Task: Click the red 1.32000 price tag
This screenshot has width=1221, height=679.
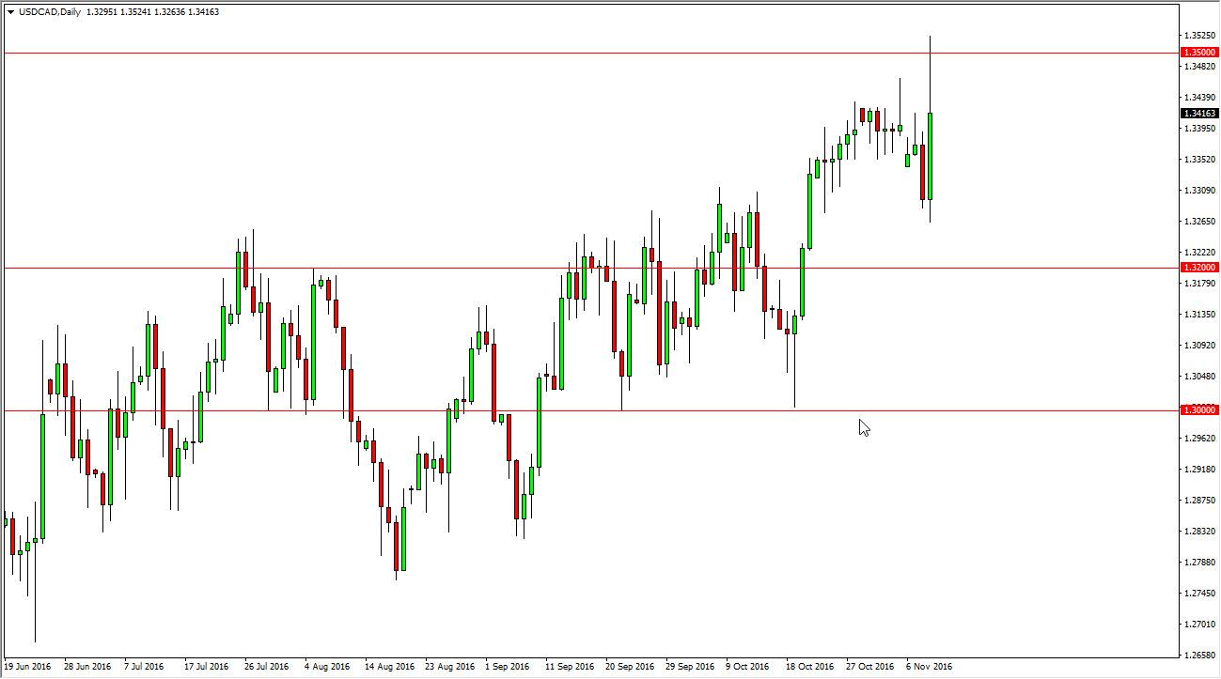Action: tap(1200, 268)
